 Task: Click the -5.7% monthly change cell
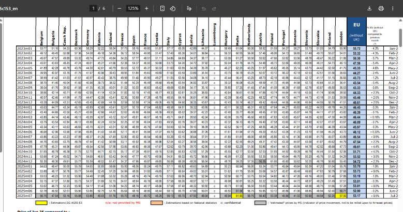pos(375,58)
